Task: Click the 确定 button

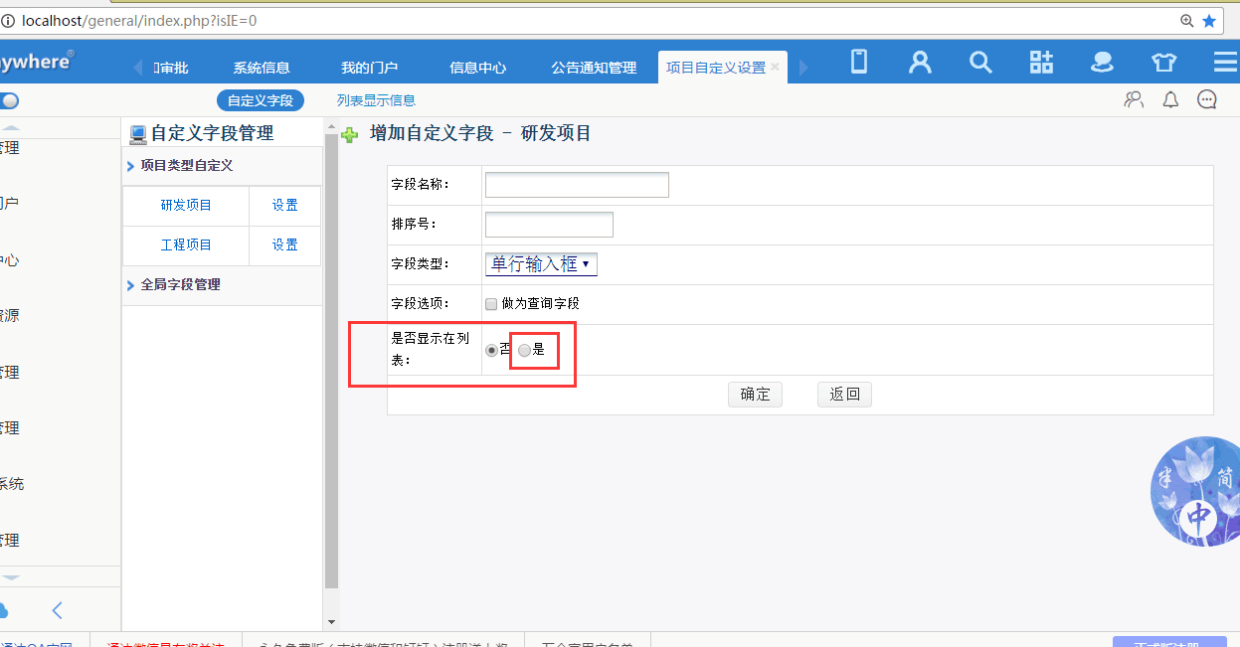Action: (x=755, y=395)
